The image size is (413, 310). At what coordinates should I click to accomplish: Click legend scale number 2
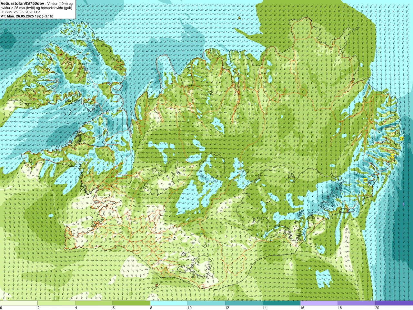38,308
